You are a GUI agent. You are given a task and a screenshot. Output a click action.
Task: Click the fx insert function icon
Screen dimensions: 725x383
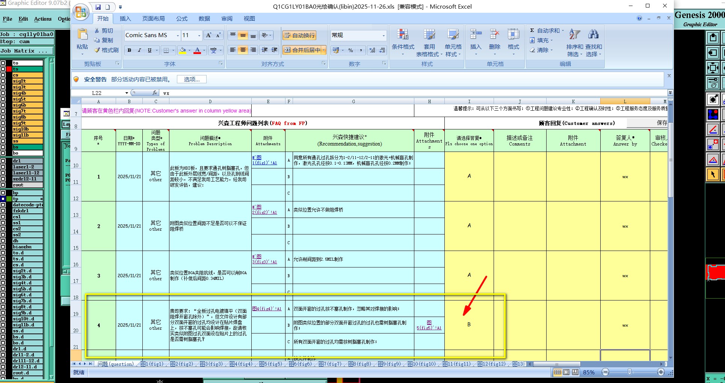click(x=155, y=93)
